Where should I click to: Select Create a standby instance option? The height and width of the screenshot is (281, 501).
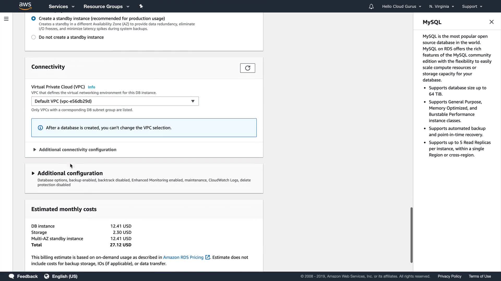(34, 18)
